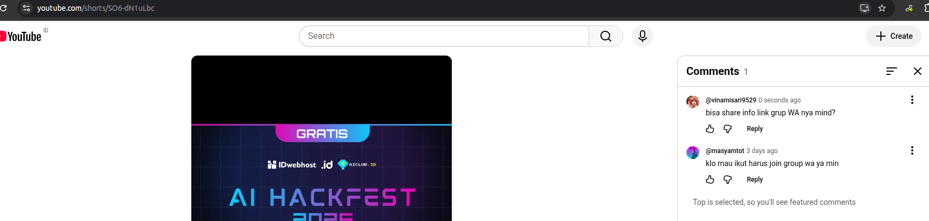Click @vinamisari9529's profile avatar
This screenshot has height=221, width=929.
click(x=693, y=102)
